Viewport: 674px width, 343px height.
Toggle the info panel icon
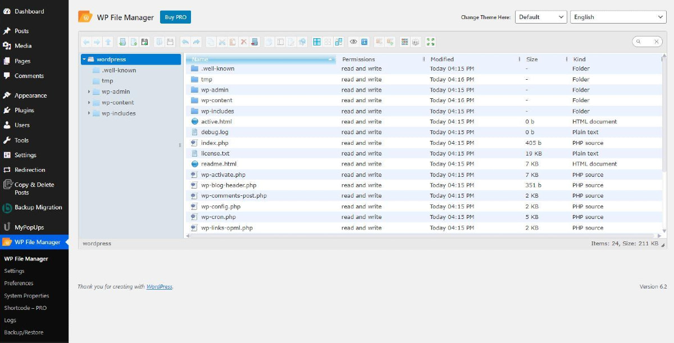pos(364,41)
